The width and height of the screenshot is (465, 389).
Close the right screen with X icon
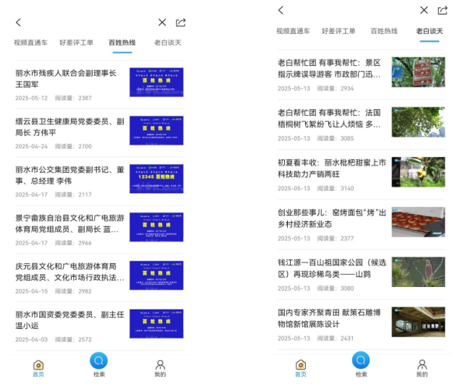click(424, 10)
